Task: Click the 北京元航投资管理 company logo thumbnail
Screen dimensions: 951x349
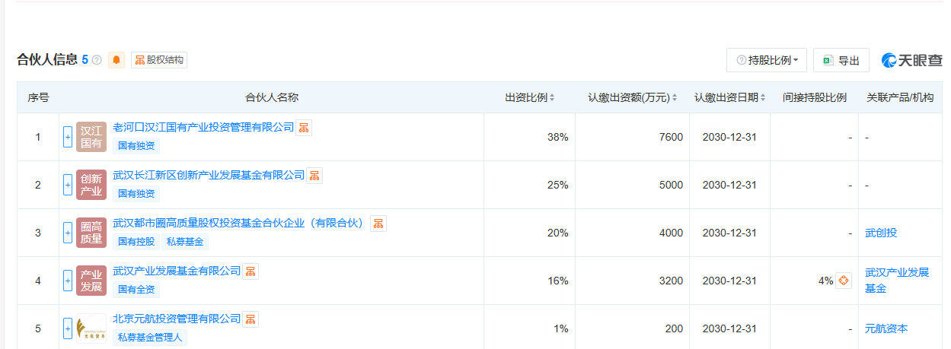Action: 91,328
